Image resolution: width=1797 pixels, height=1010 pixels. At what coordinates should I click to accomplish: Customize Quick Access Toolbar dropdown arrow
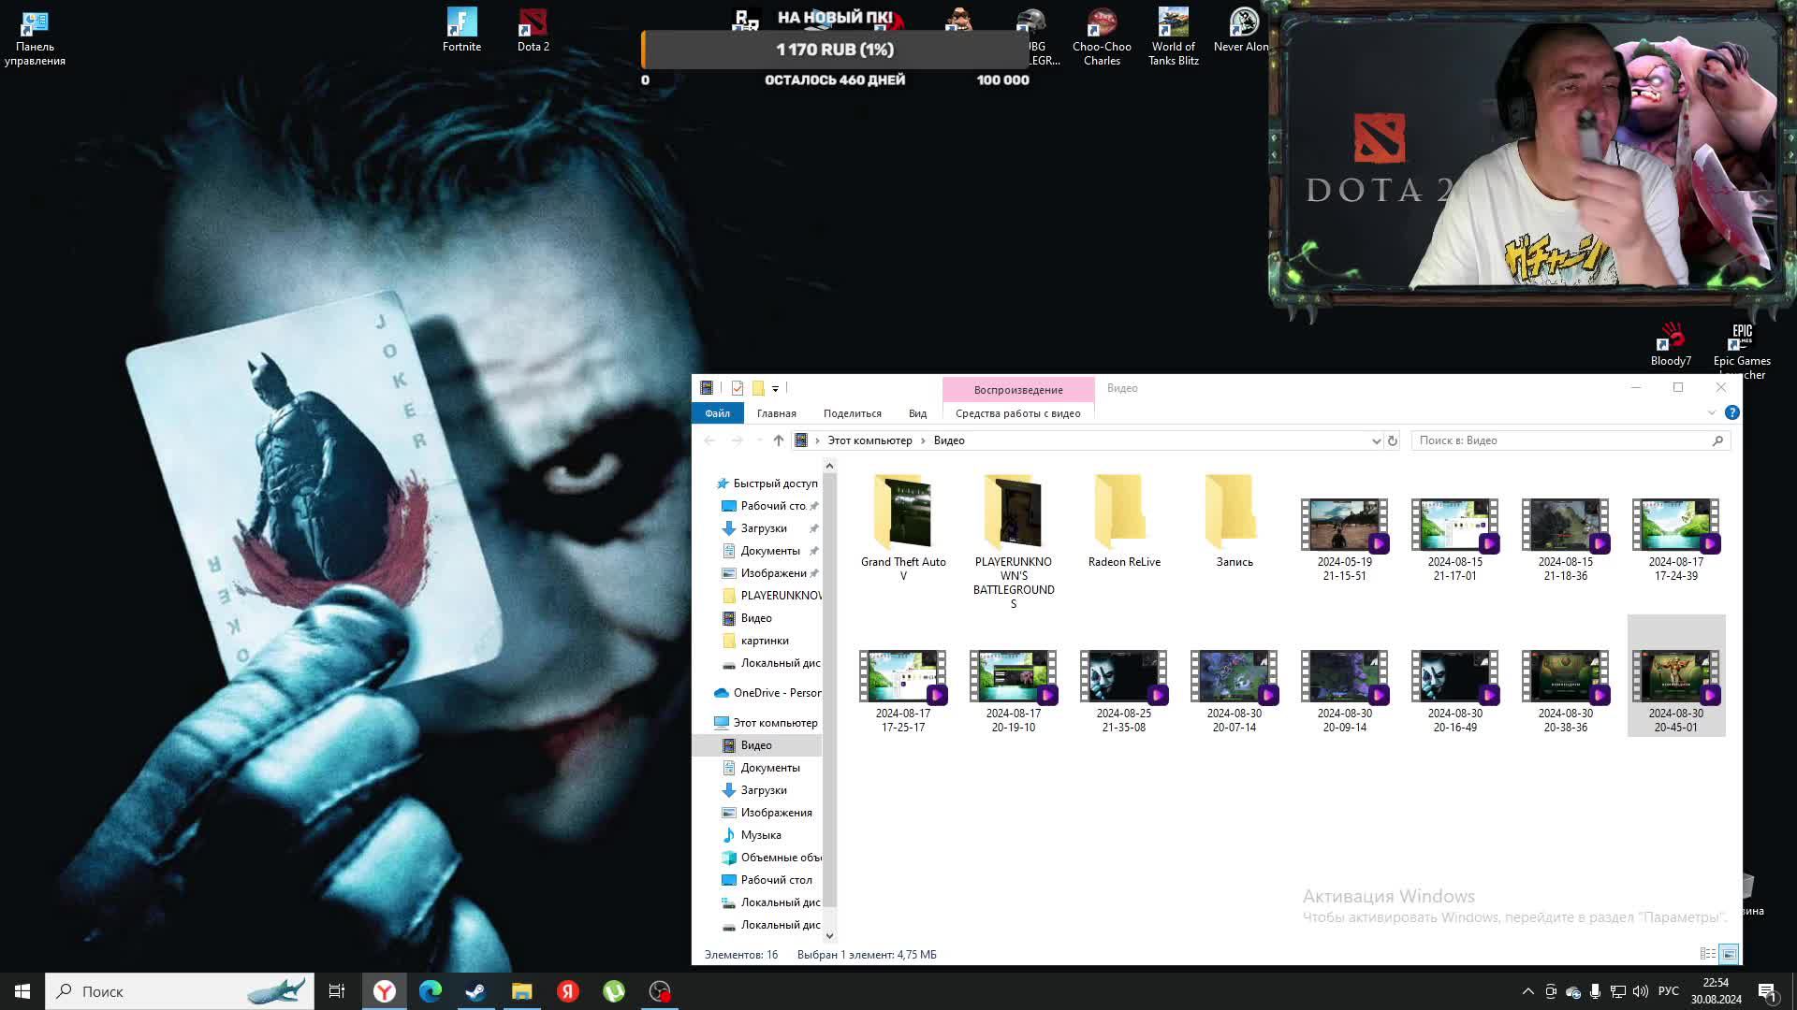[x=775, y=388]
